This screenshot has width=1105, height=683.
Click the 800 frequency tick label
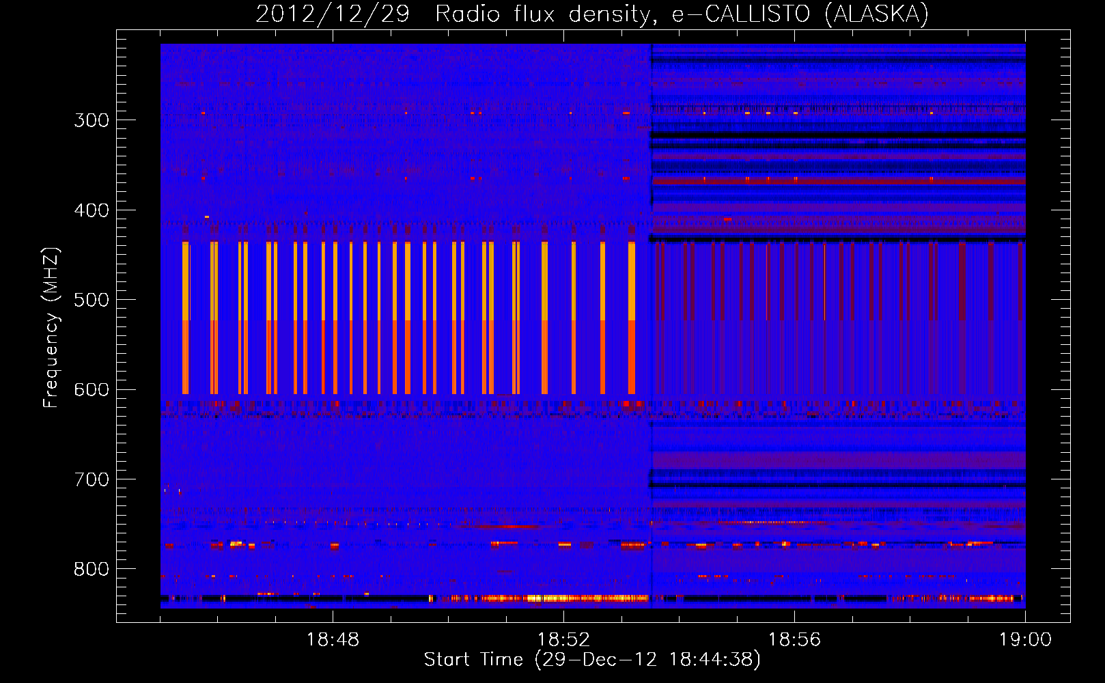92,570
